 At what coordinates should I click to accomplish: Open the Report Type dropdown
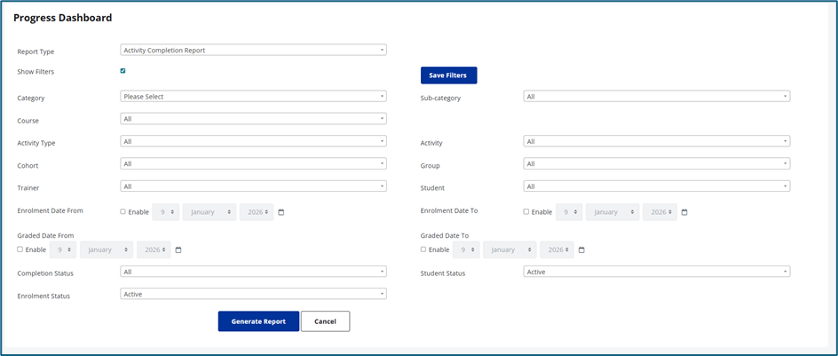pyautogui.click(x=253, y=51)
